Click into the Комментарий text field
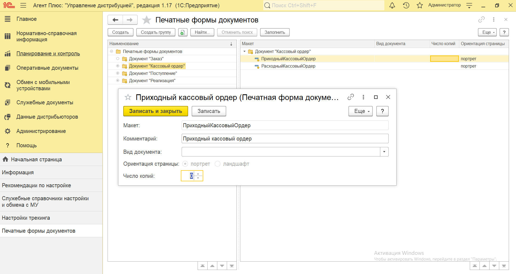Image resolution: width=516 pixels, height=274 pixels. coord(285,139)
